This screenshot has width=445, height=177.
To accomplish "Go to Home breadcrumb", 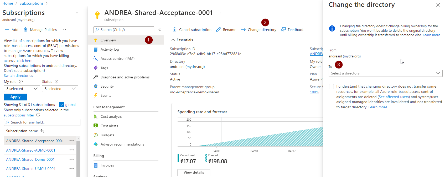I will point(8,3).
